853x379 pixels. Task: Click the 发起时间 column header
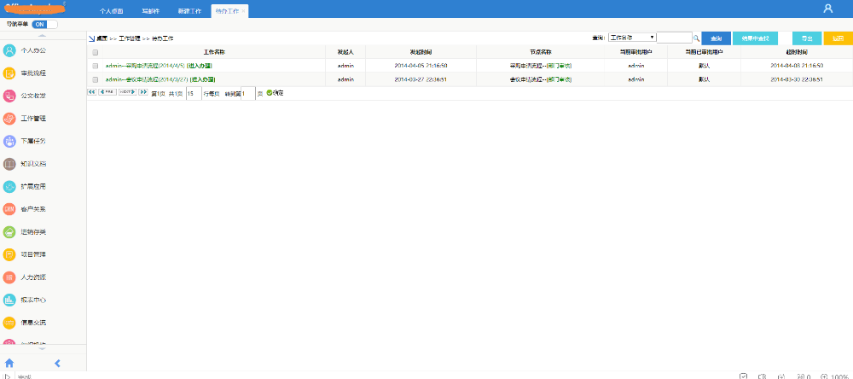(x=421, y=53)
